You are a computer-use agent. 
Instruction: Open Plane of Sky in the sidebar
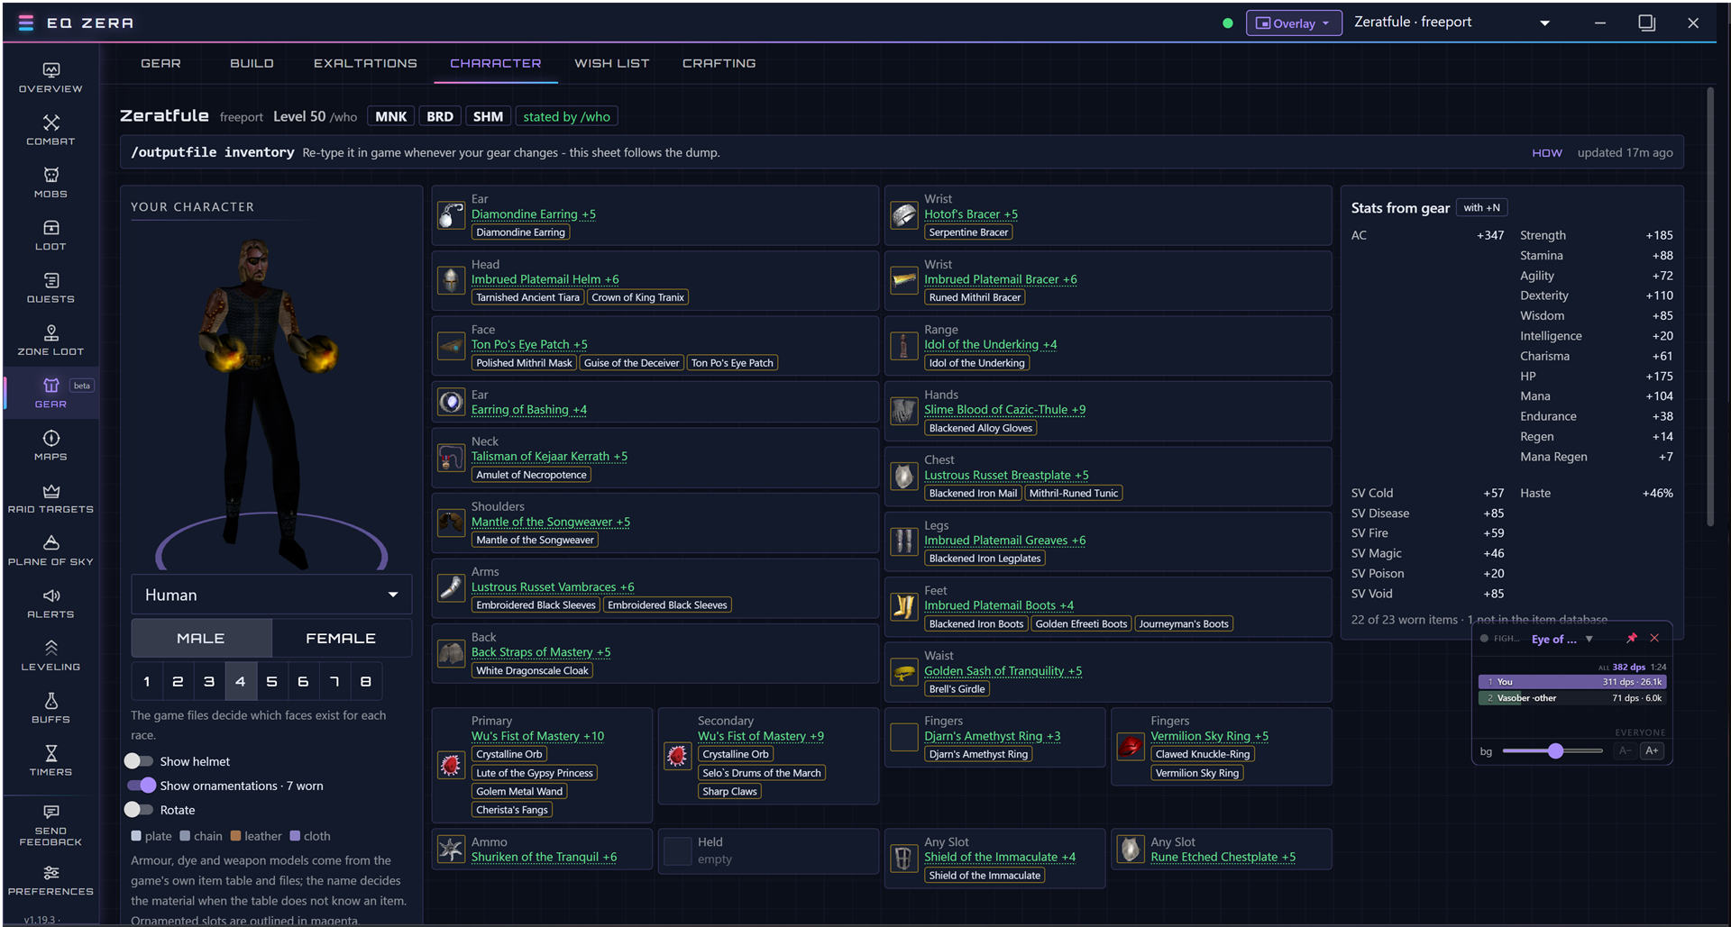click(x=50, y=551)
